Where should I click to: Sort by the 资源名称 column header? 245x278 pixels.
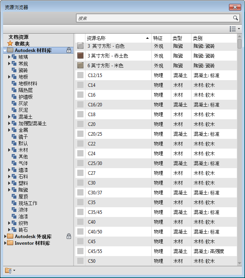(118, 38)
